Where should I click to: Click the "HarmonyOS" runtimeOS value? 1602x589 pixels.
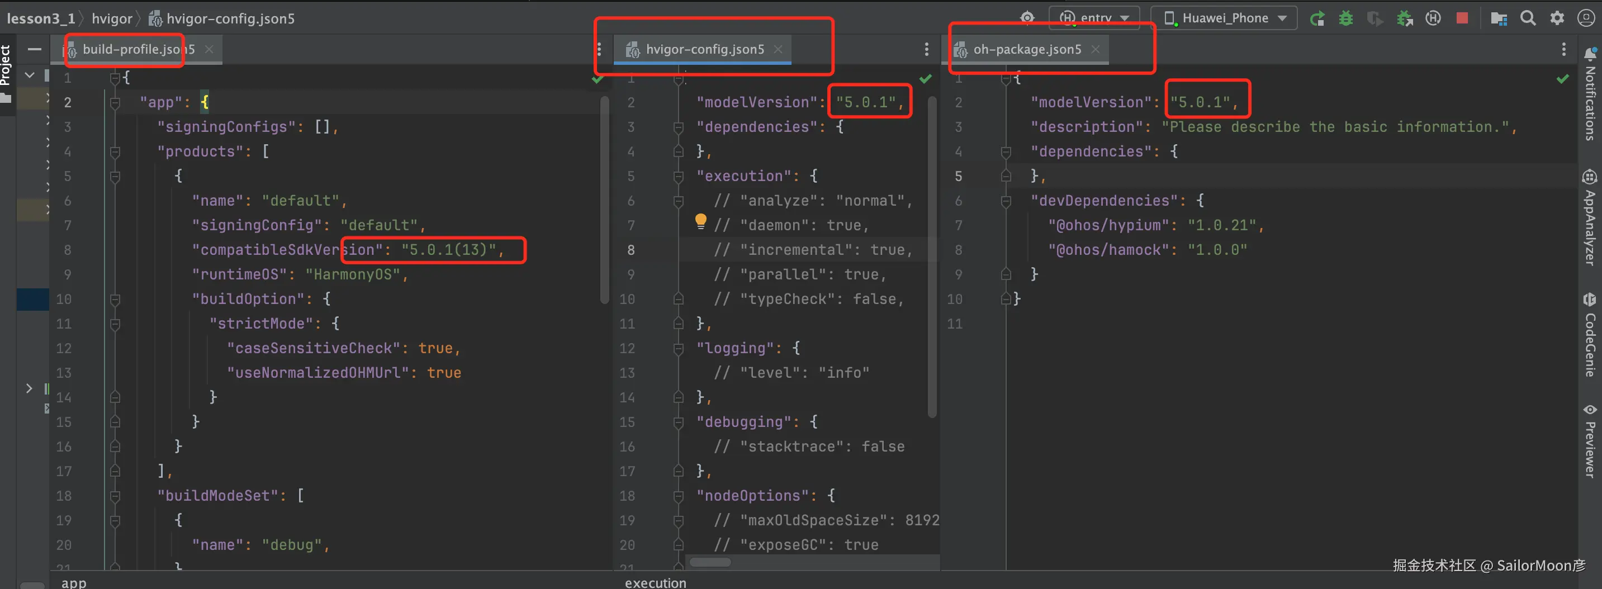click(x=352, y=275)
